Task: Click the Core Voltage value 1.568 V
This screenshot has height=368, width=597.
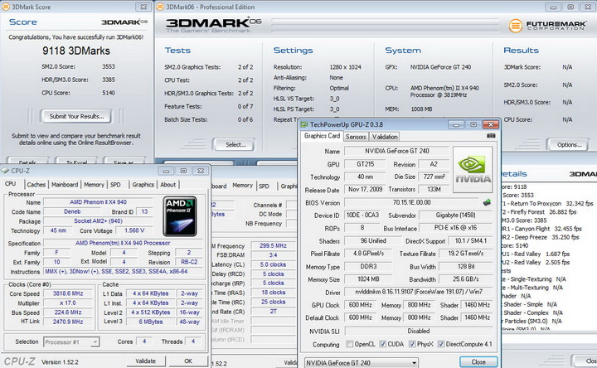Action: click(134, 230)
